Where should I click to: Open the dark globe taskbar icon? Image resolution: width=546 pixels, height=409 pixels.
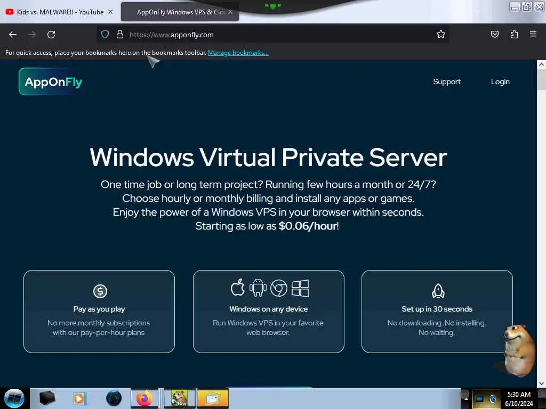tap(114, 398)
